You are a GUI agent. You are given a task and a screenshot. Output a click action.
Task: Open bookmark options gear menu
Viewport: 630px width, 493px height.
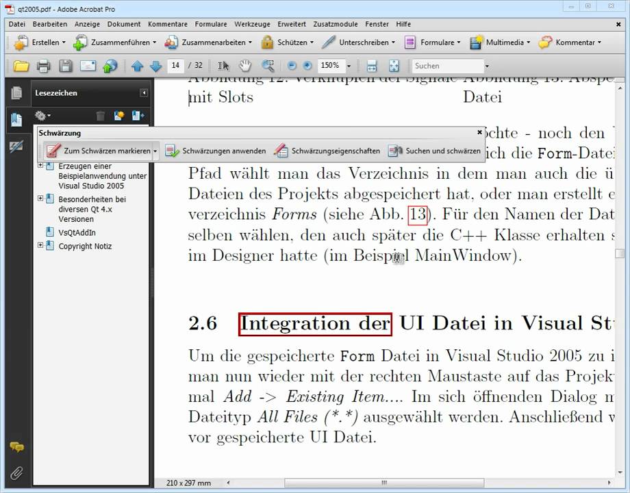[42, 116]
